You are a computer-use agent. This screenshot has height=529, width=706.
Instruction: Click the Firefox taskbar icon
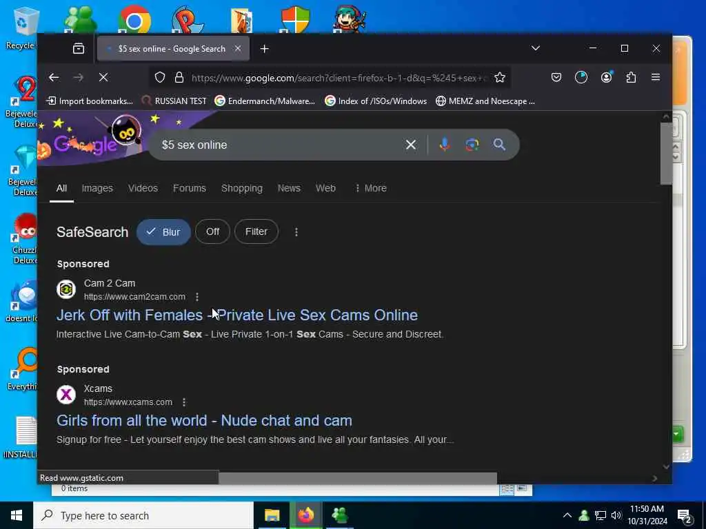(305, 515)
